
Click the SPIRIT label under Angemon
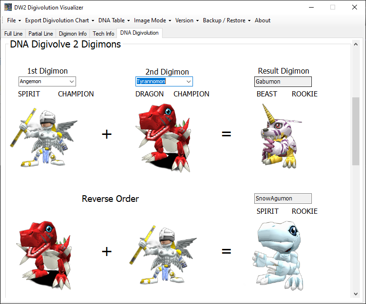coord(29,94)
